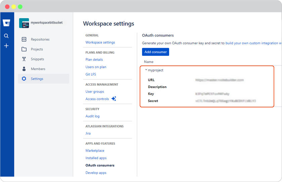Open Repositories in sidebar

(40, 39)
